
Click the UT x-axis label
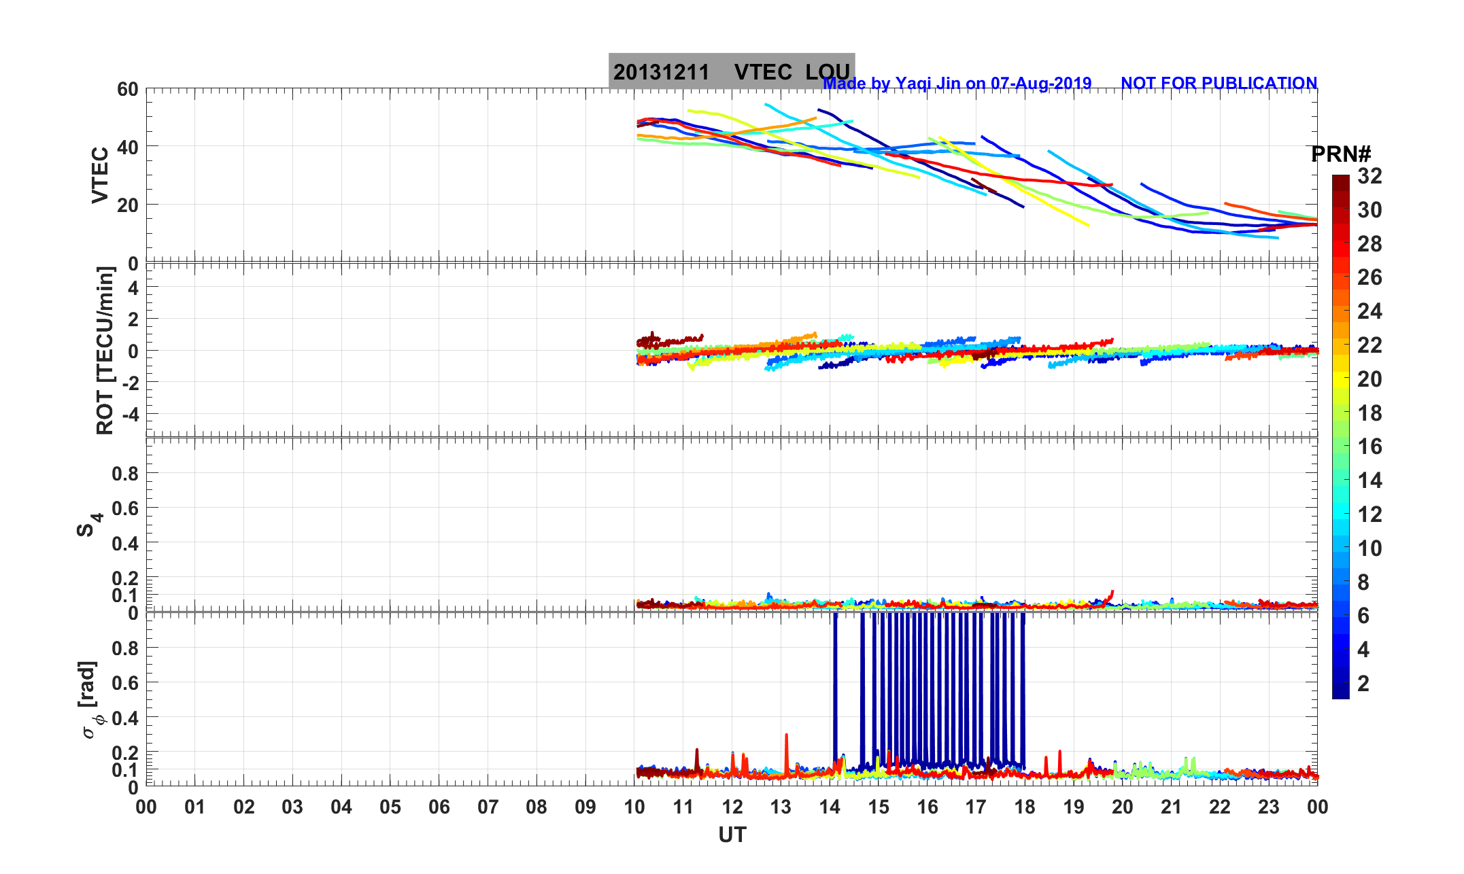coord(732,835)
